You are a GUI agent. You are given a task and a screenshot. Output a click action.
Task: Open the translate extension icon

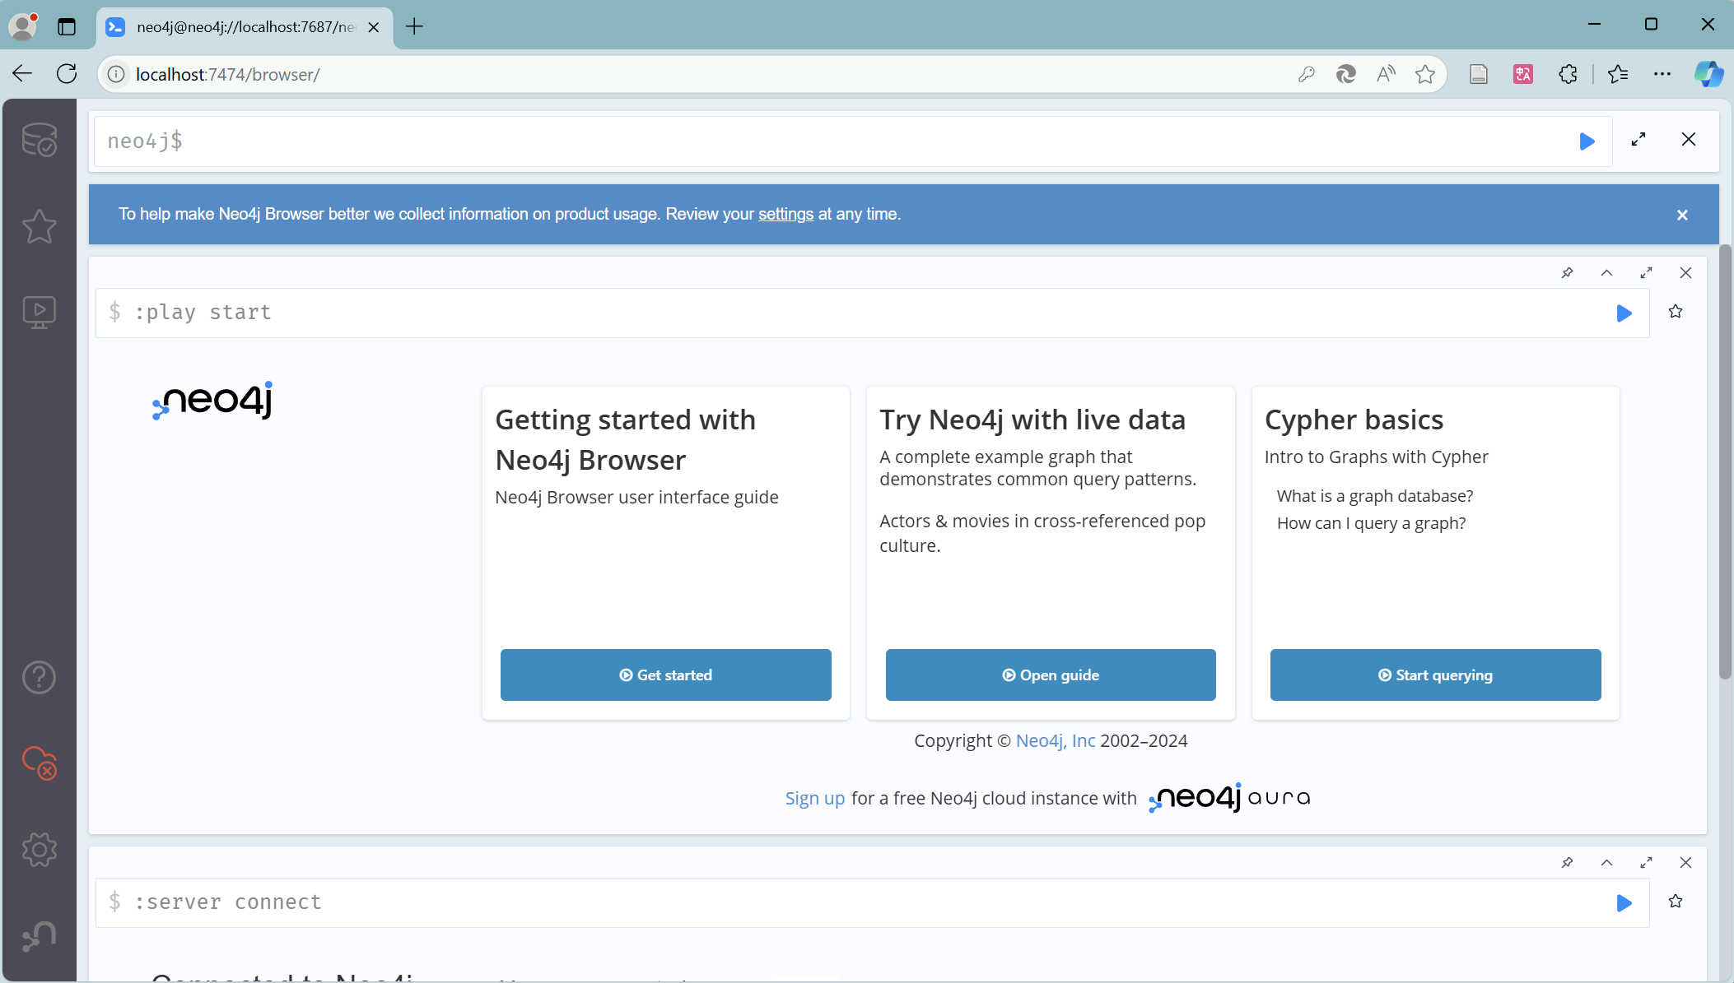click(1523, 74)
